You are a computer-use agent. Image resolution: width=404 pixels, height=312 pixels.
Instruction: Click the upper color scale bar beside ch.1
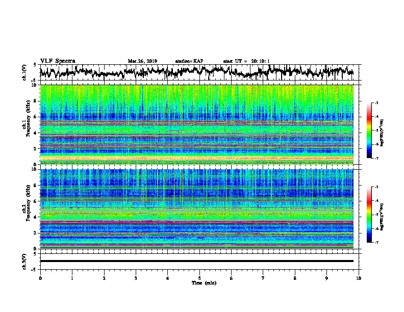tap(369, 131)
